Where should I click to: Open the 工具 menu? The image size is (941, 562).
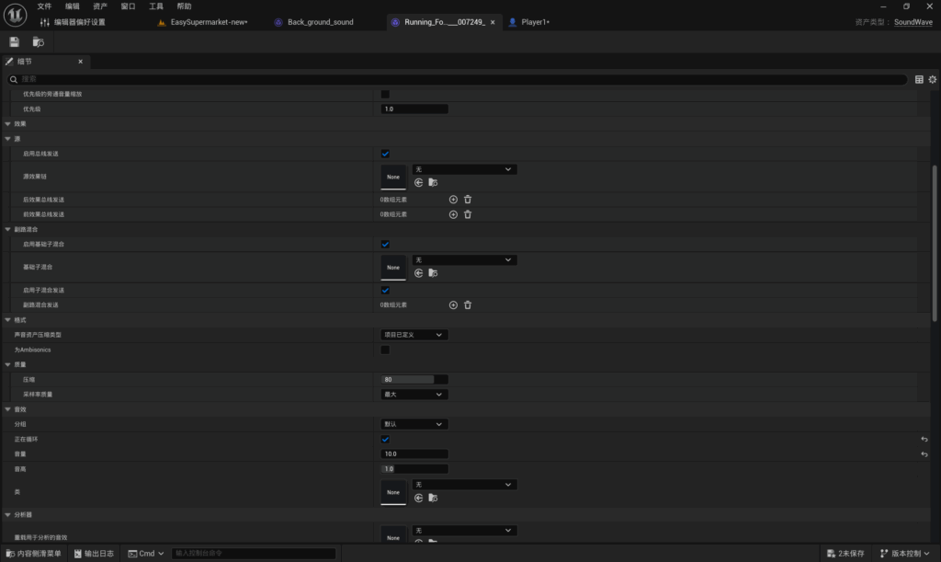tap(156, 6)
